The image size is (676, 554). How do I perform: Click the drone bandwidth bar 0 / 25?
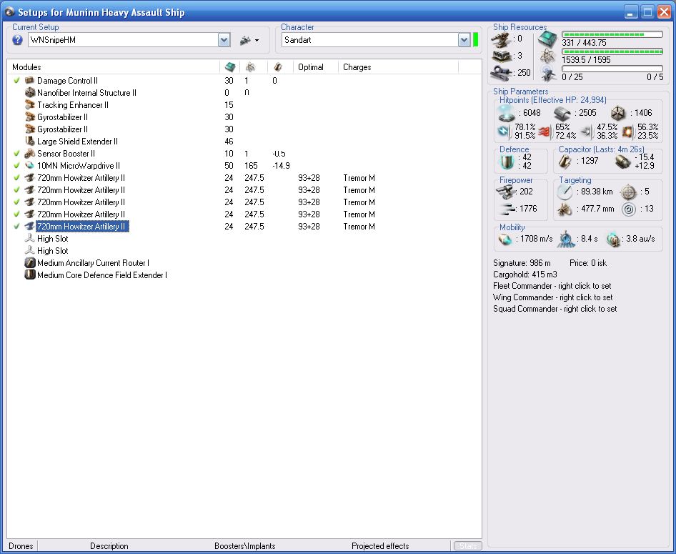(x=612, y=69)
